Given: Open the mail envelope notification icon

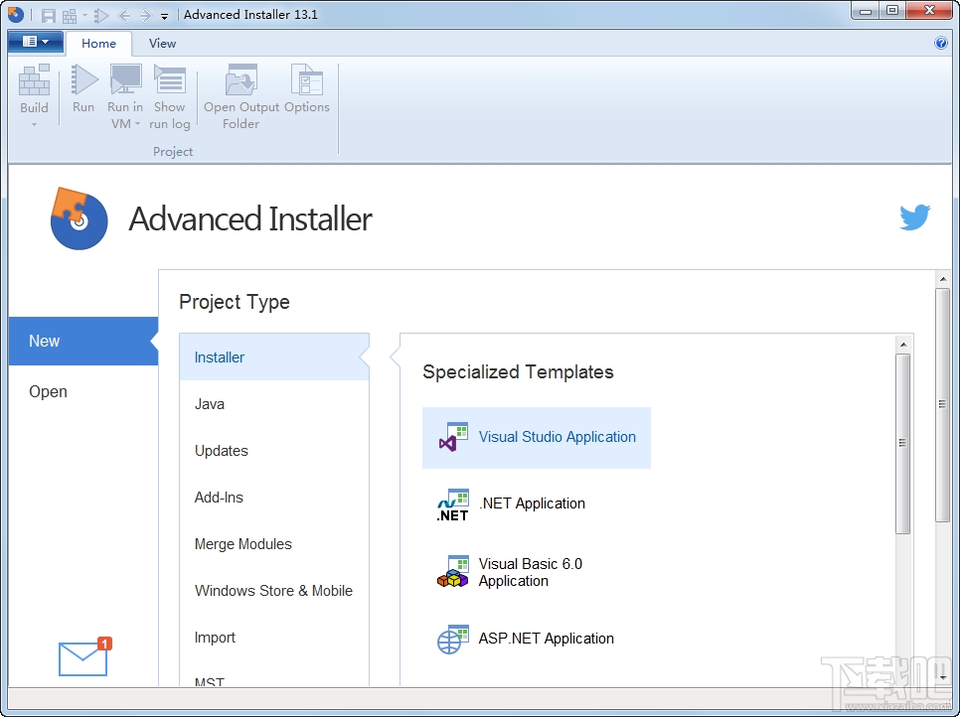Looking at the screenshot, I should pos(85,656).
